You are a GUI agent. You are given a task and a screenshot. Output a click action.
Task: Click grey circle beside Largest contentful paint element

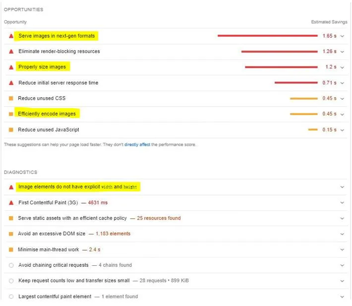coord(11,297)
